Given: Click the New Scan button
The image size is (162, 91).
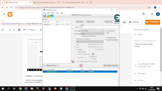Looking at the screenshot, I should pyautogui.click(x=80, y=21).
